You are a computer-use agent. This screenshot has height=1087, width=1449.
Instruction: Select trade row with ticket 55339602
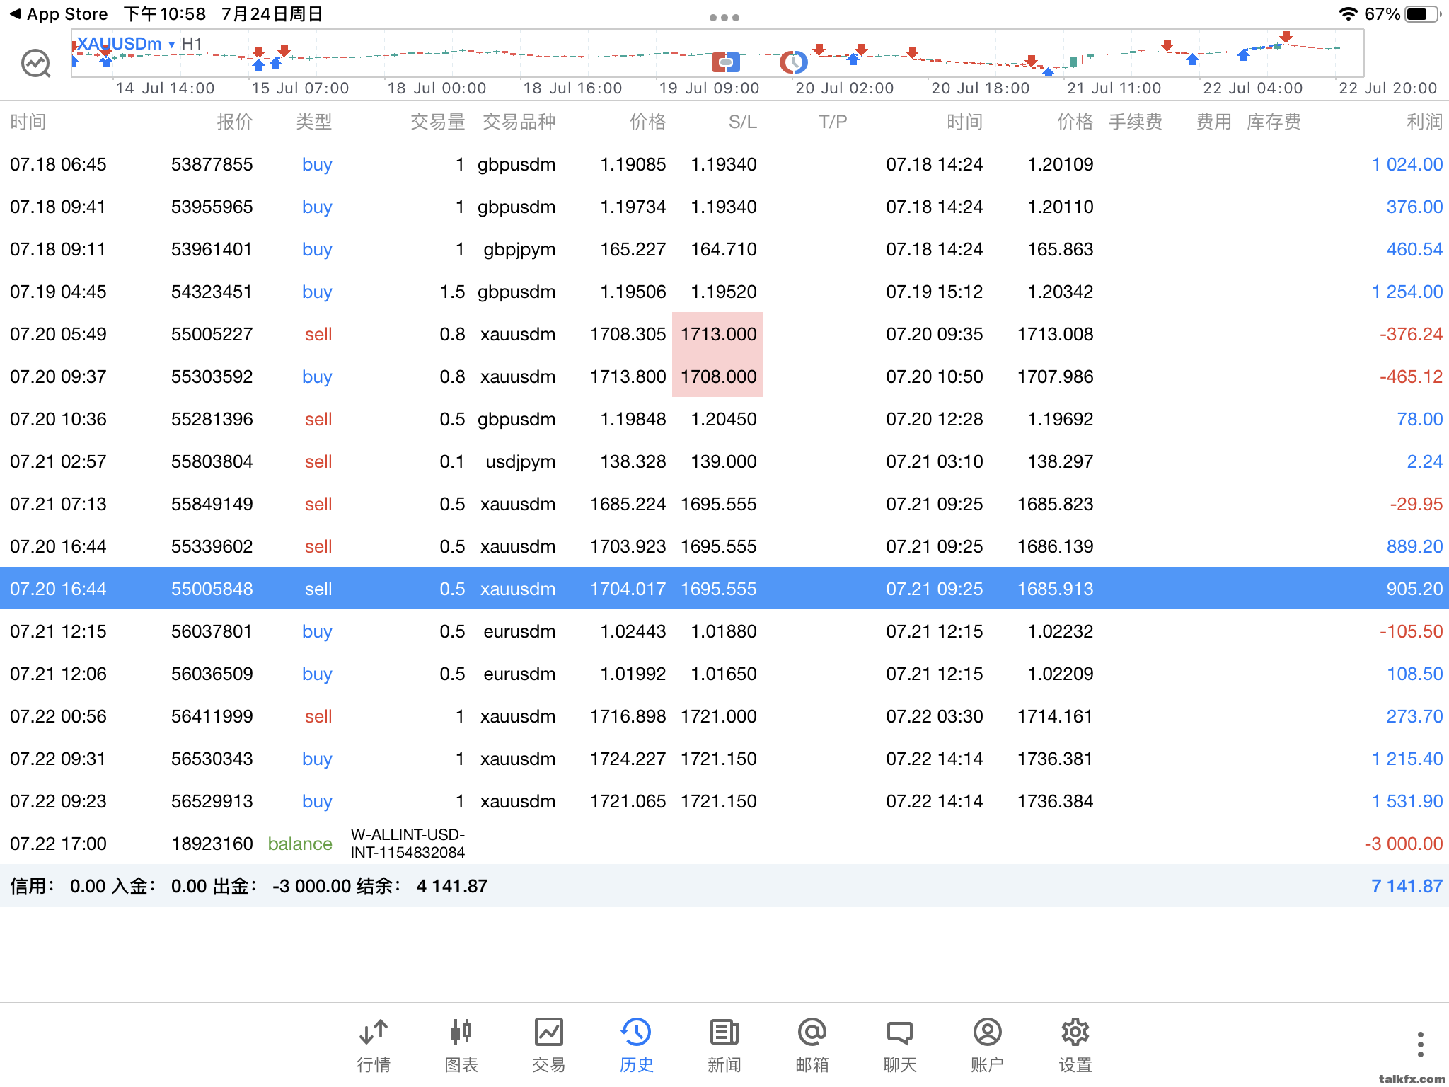pyautogui.click(x=724, y=546)
